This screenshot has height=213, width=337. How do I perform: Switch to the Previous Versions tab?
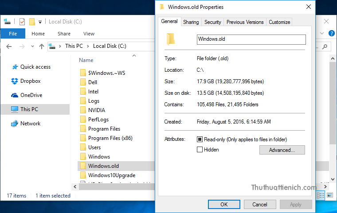[245, 22]
